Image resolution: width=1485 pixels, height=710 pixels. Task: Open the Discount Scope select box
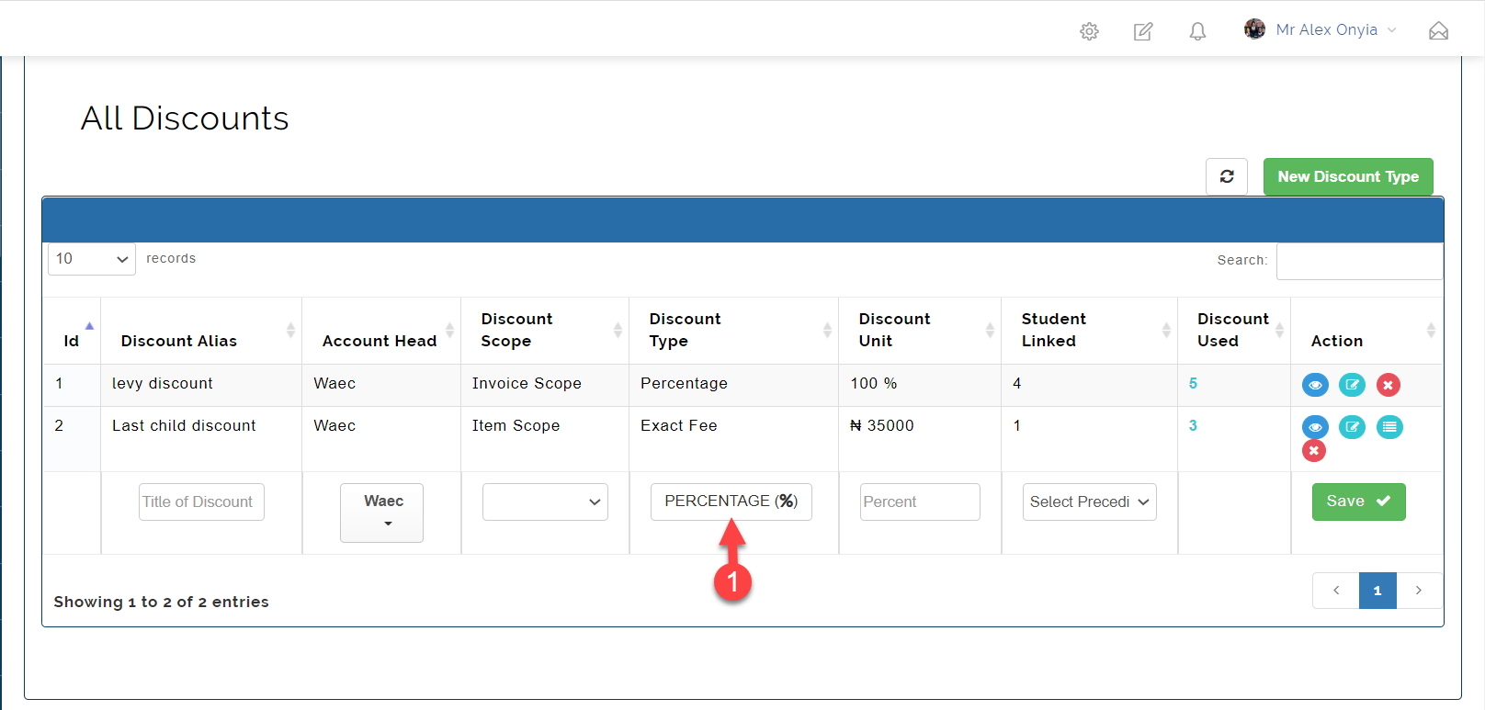[x=545, y=502]
